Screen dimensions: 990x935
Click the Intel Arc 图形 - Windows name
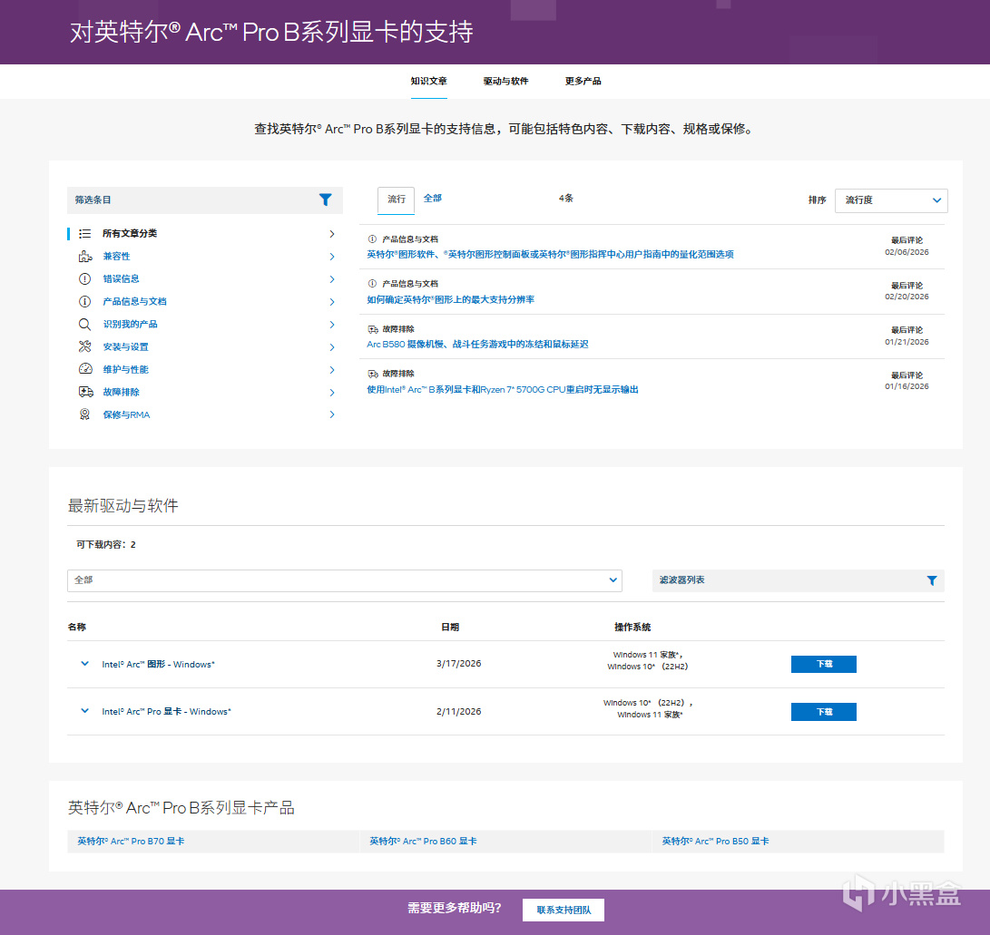(159, 665)
